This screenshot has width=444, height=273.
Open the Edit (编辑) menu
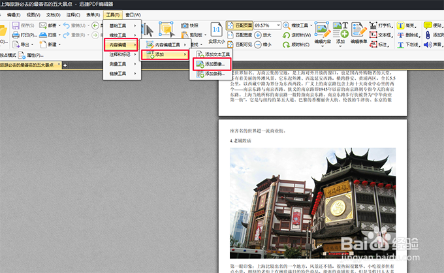click(x=14, y=15)
